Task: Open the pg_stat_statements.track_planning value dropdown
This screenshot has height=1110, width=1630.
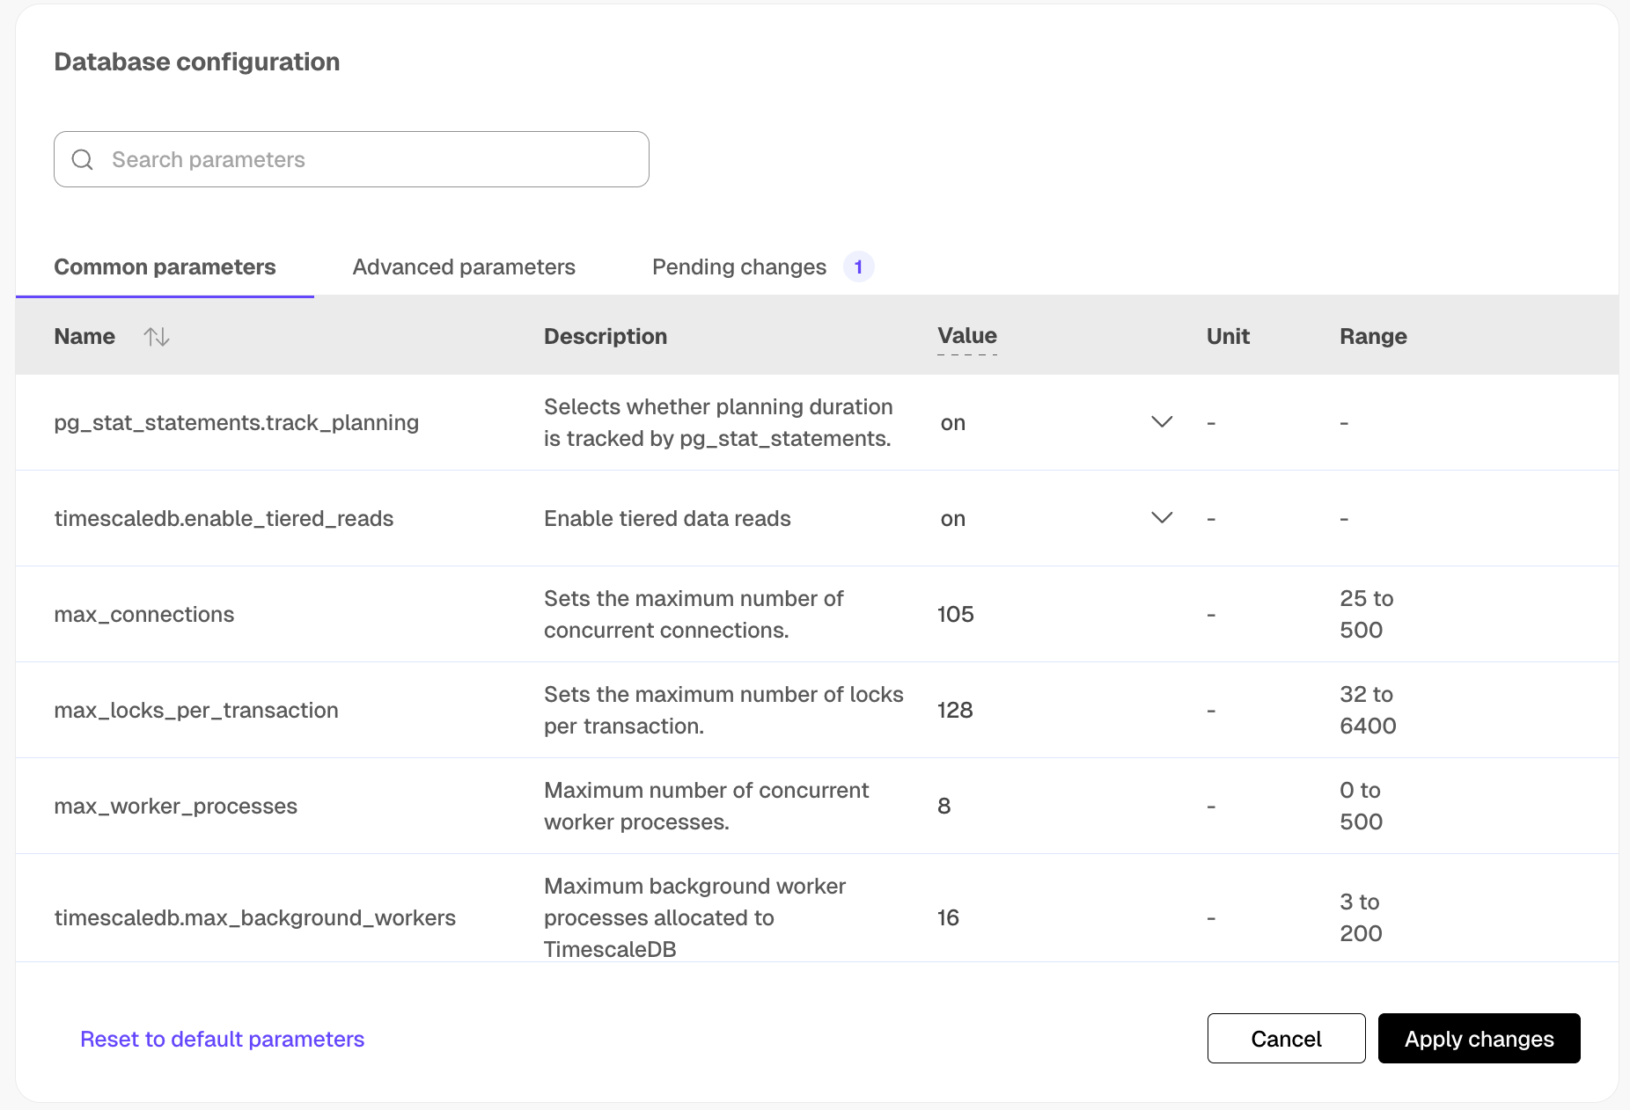Action: 1162,421
